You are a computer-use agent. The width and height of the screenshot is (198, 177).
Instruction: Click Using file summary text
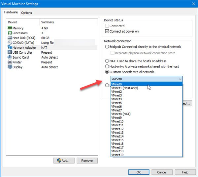(47, 43)
